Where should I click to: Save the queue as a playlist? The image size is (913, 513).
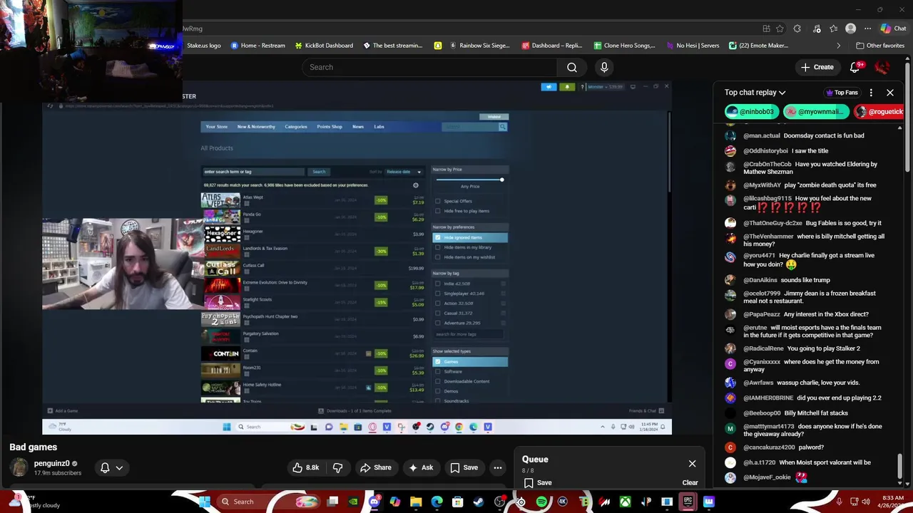(x=538, y=482)
